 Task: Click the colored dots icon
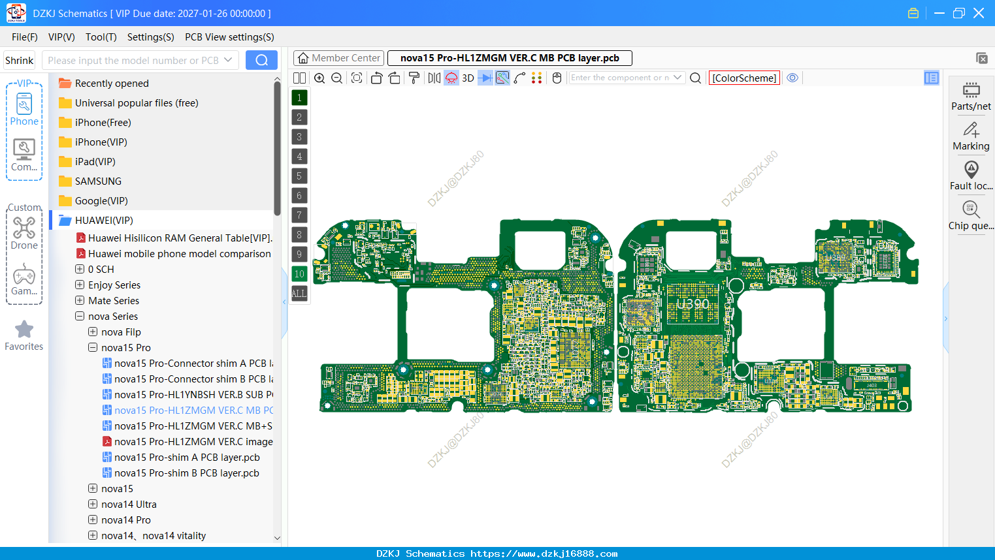click(x=537, y=78)
